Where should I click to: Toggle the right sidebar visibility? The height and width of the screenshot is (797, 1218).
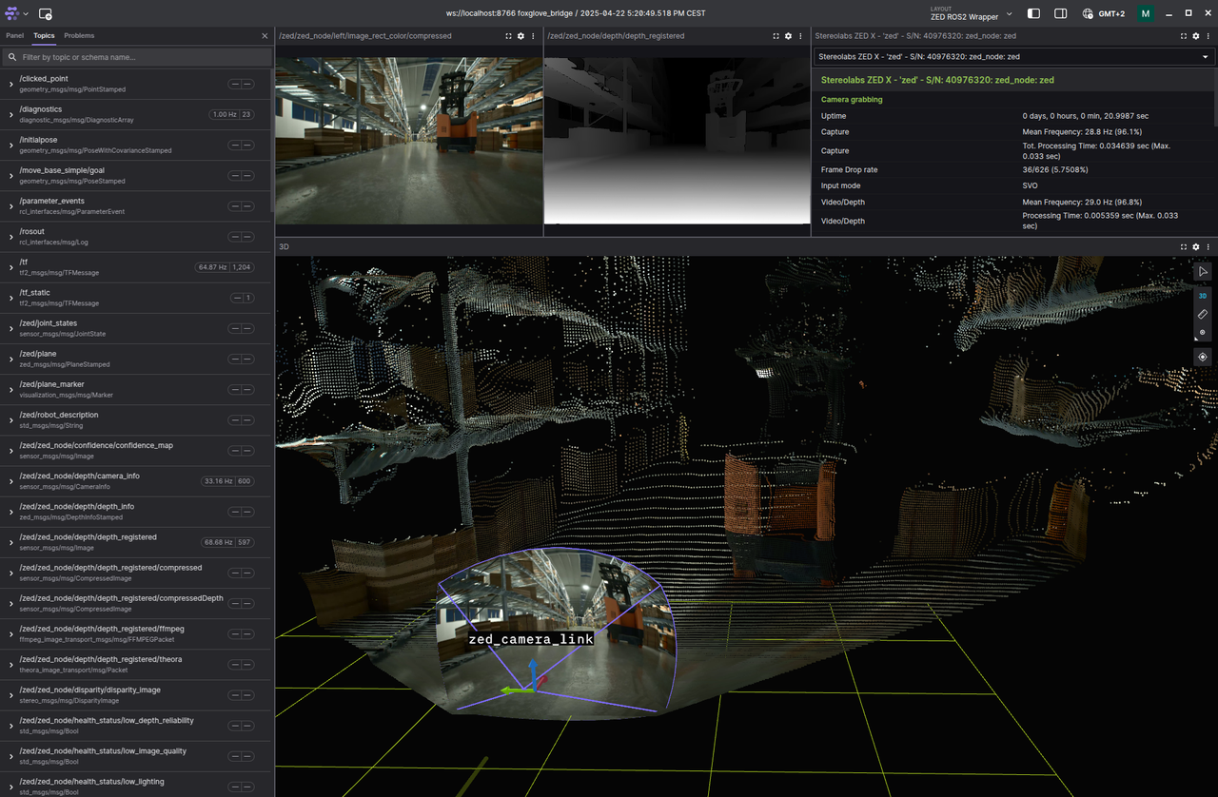[1060, 14]
